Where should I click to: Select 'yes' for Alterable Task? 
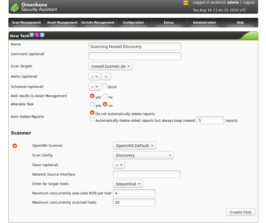point(92,105)
